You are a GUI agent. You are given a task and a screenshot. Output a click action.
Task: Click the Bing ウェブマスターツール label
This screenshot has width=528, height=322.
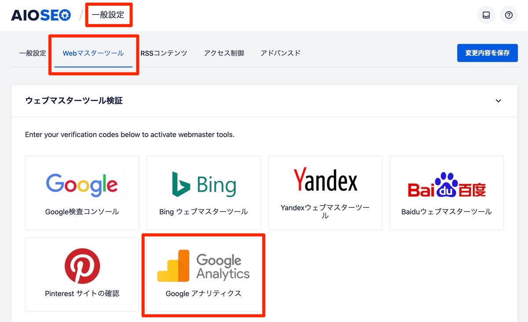[x=204, y=212]
